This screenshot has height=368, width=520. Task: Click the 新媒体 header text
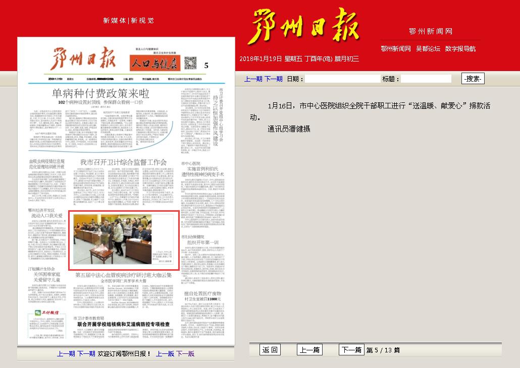(115, 21)
